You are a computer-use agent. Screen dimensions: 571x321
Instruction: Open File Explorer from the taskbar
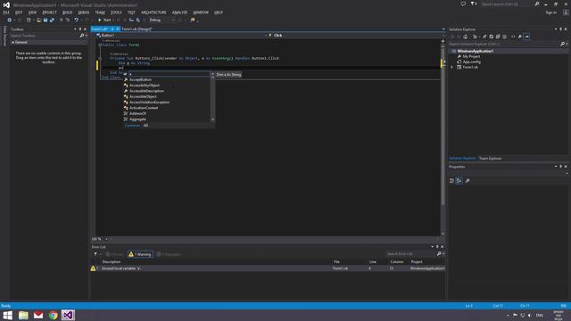pyautogui.click(x=23, y=315)
